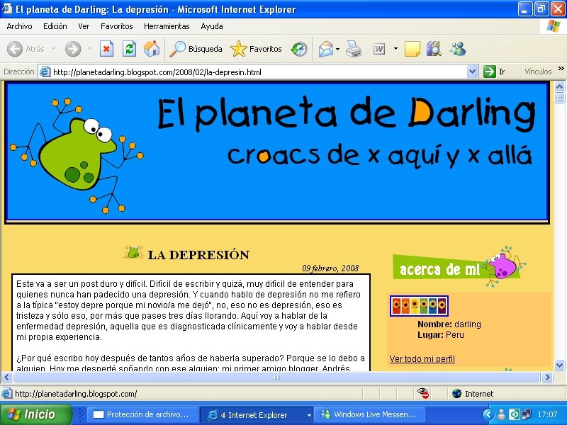This screenshot has width=567, height=425.
Task: Open the Archivo menu
Action: (19, 26)
